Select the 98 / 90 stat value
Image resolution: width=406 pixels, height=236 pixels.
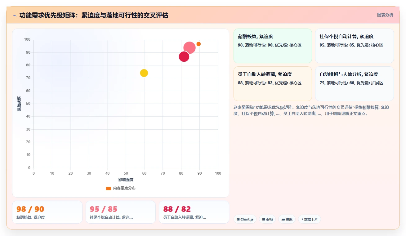coord(30,209)
